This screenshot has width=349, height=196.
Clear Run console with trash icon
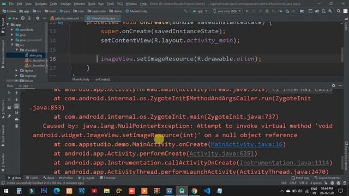point(16,126)
